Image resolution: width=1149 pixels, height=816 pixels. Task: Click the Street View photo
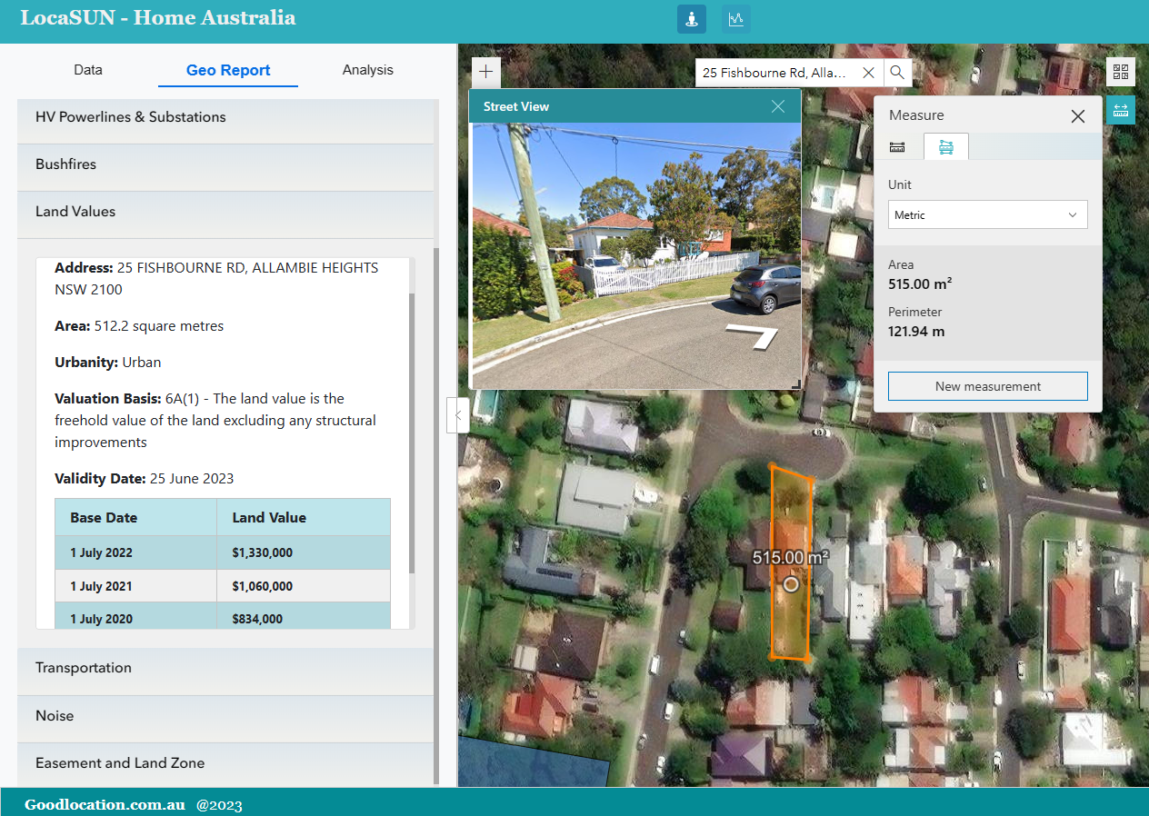tap(636, 255)
